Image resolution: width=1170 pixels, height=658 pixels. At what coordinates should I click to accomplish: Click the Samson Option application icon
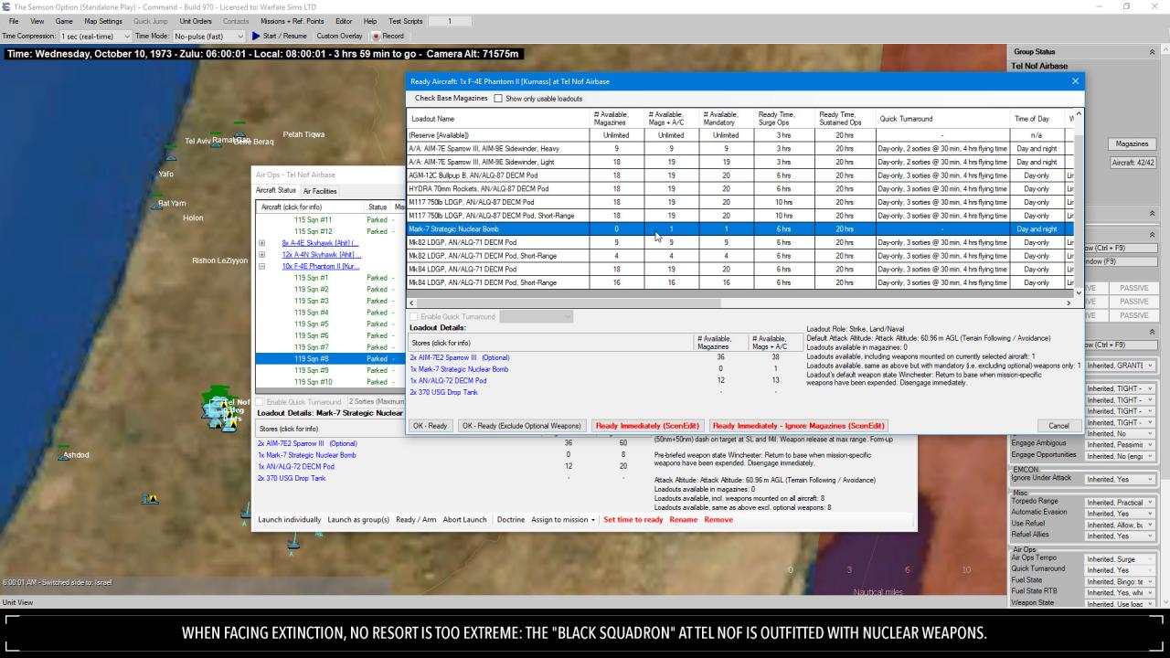pos(6,6)
